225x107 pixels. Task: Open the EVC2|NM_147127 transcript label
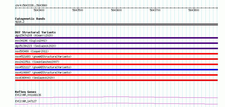point(26,101)
